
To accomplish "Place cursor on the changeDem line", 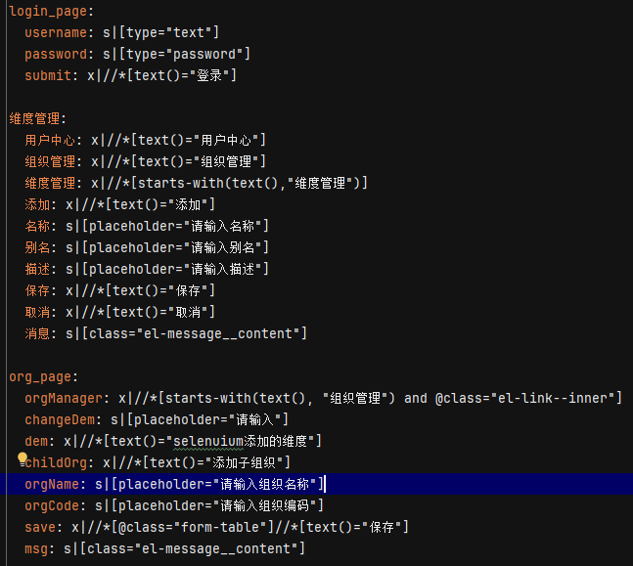I will (x=157, y=419).
